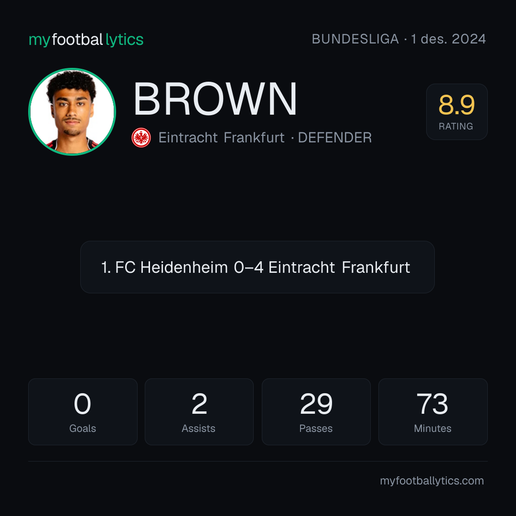This screenshot has width=516, height=516.
Task: Click the BROWN player name heading
Action: tap(215, 99)
